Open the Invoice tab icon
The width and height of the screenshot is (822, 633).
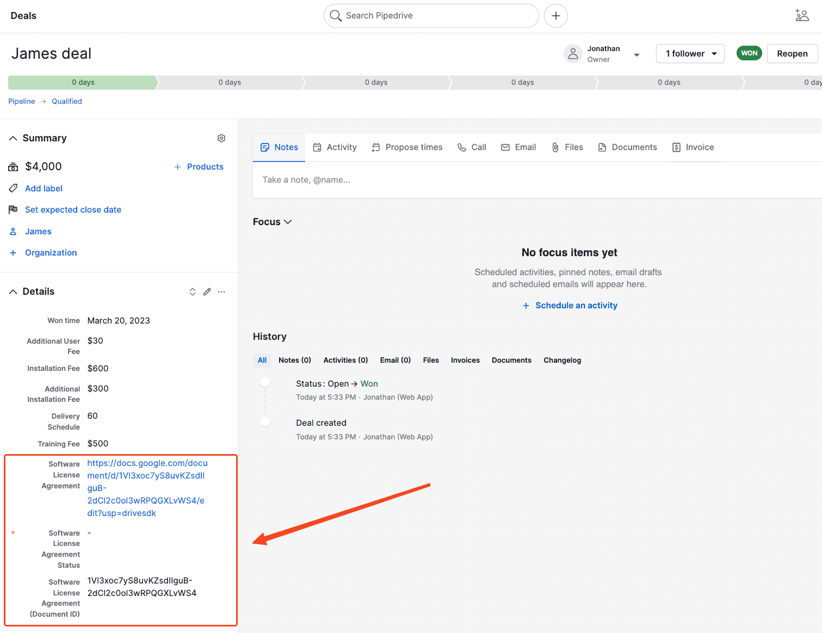coord(676,147)
